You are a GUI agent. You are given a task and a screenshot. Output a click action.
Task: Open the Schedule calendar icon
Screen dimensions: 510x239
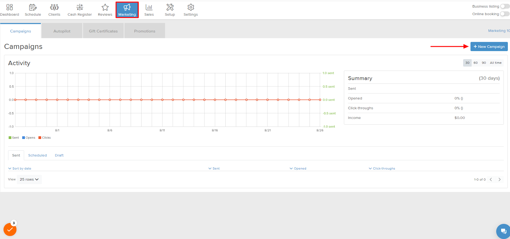pos(33,7)
